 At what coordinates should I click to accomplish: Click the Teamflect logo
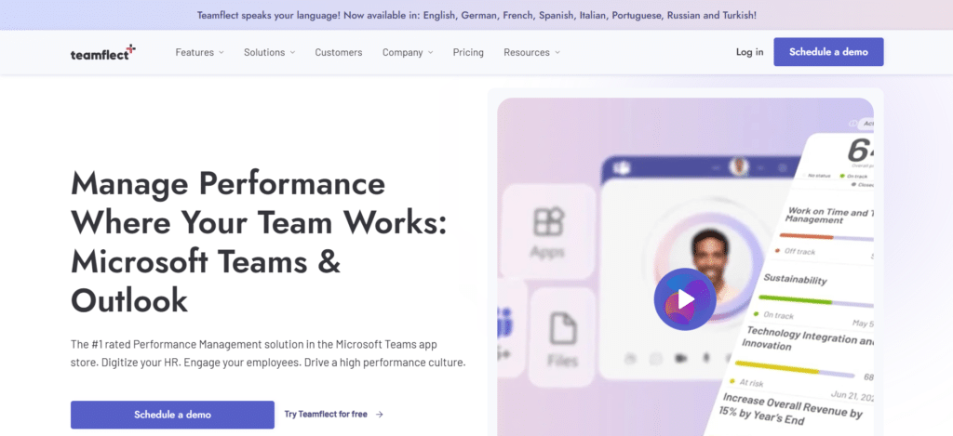102,53
